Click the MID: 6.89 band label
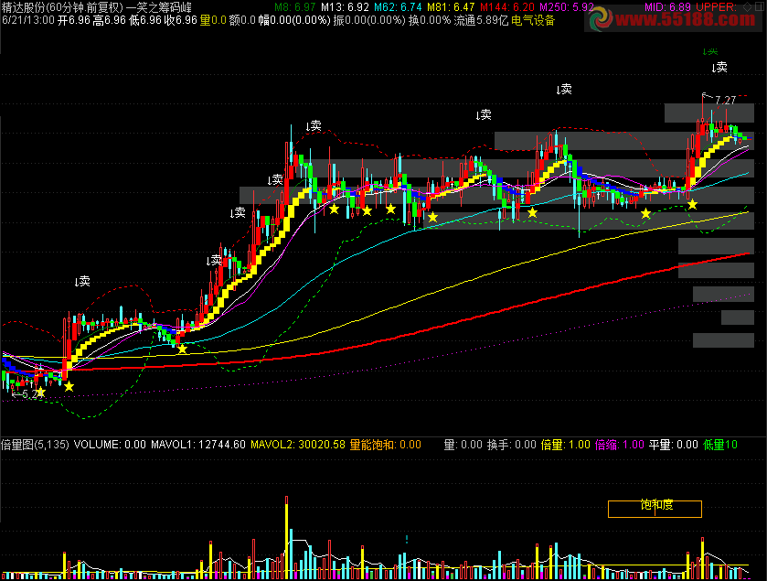Image resolution: width=767 pixels, height=581 pixels. coord(667,7)
